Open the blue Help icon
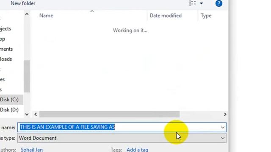 pyautogui.click(x=219, y=3)
